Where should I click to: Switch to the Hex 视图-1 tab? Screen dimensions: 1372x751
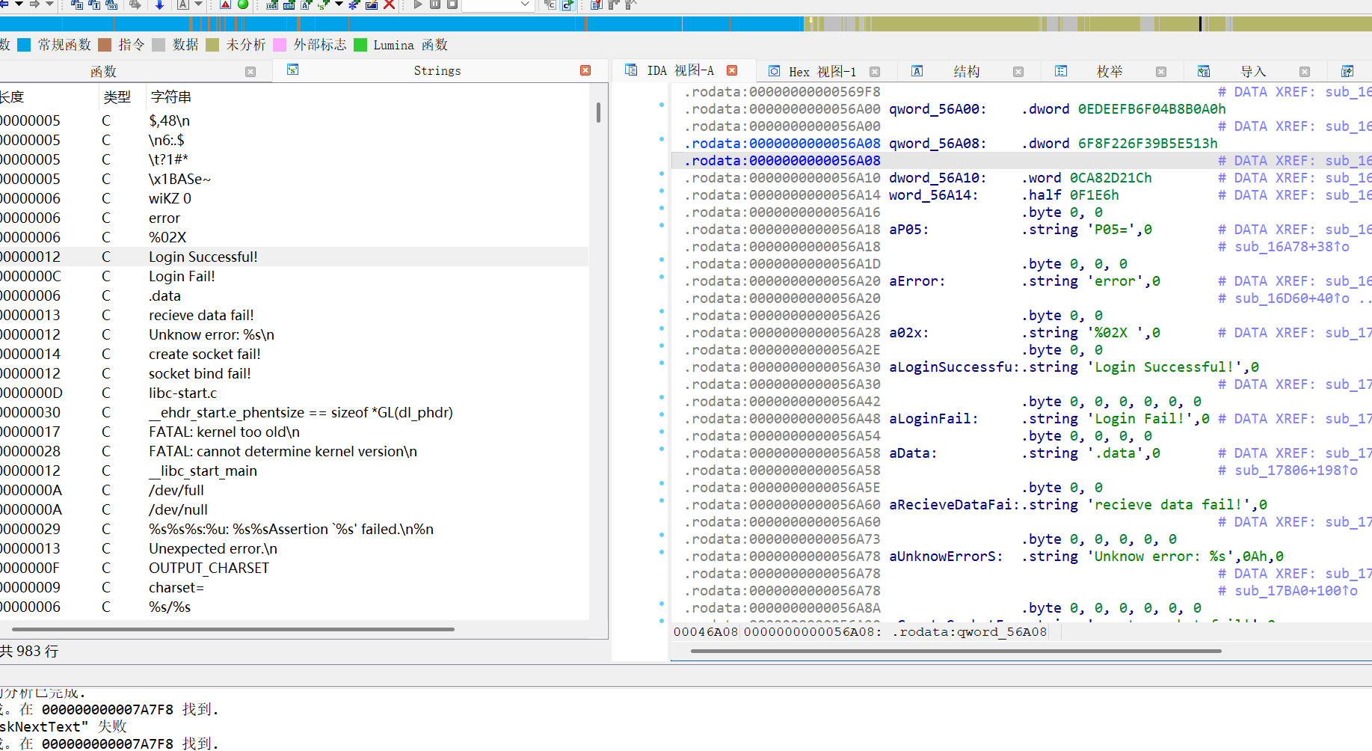coord(822,72)
